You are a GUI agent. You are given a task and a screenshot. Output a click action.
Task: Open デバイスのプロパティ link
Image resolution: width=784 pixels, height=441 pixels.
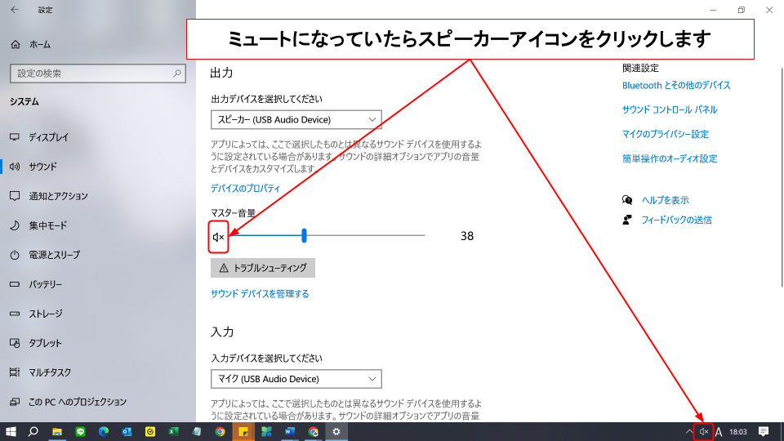245,188
